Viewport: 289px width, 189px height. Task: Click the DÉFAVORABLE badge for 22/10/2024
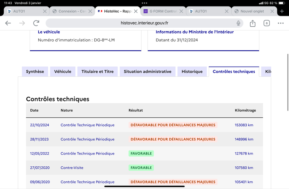[173, 125]
